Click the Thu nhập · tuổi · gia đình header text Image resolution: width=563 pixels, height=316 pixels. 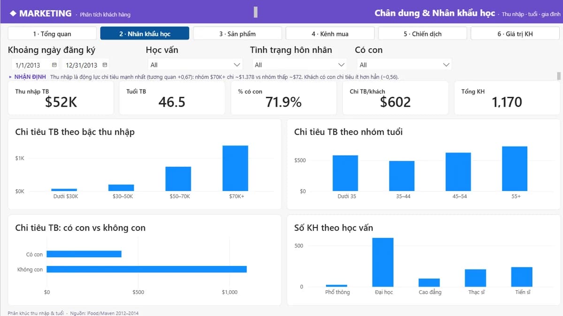tap(531, 15)
